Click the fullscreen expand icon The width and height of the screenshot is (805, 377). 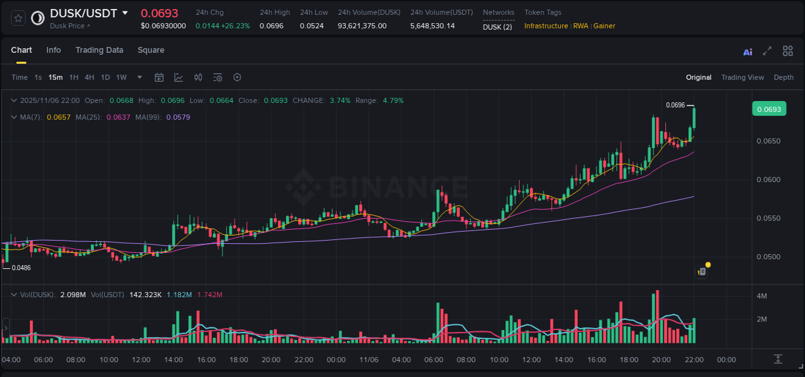tap(766, 51)
